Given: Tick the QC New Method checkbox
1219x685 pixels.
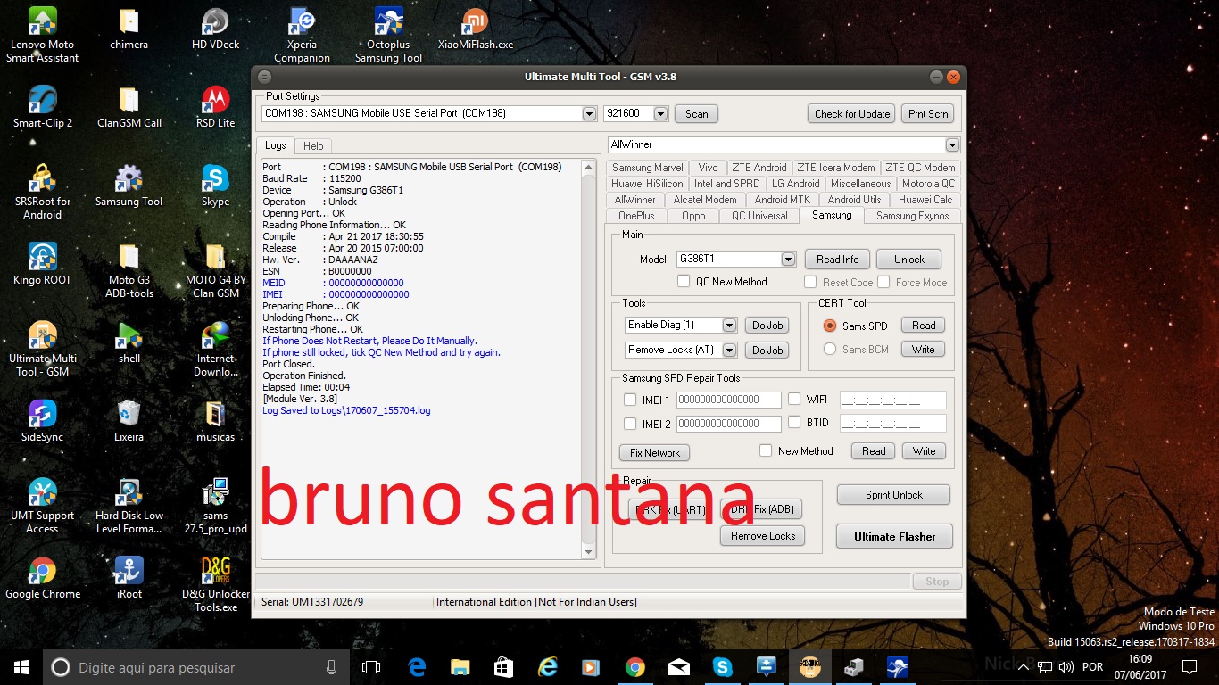Looking at the screenshot, I should 684,282.
